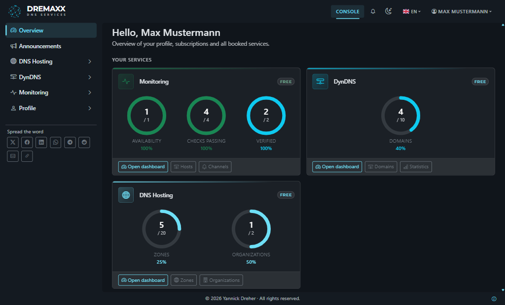
Task: Click the DynDNS card server icon
Action: tap(320, 82)
